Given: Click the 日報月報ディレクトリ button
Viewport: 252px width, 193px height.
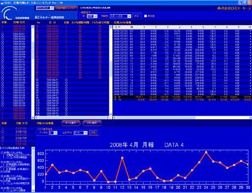Looking at the screenshot, I should pos(66,8).
